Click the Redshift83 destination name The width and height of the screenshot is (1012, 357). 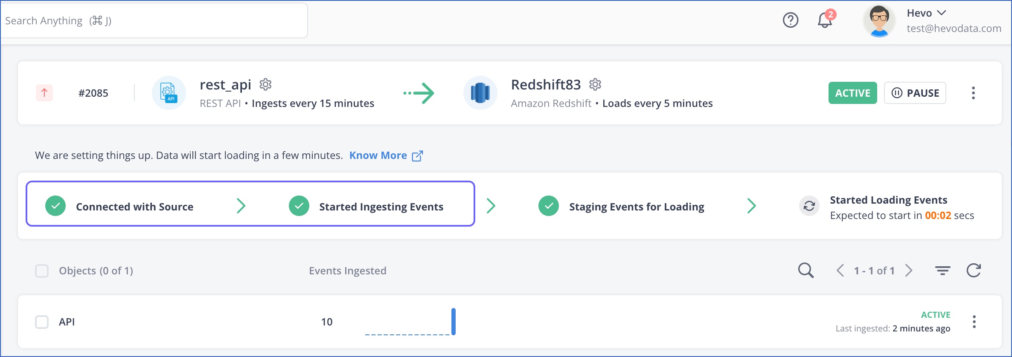point(546,85)
